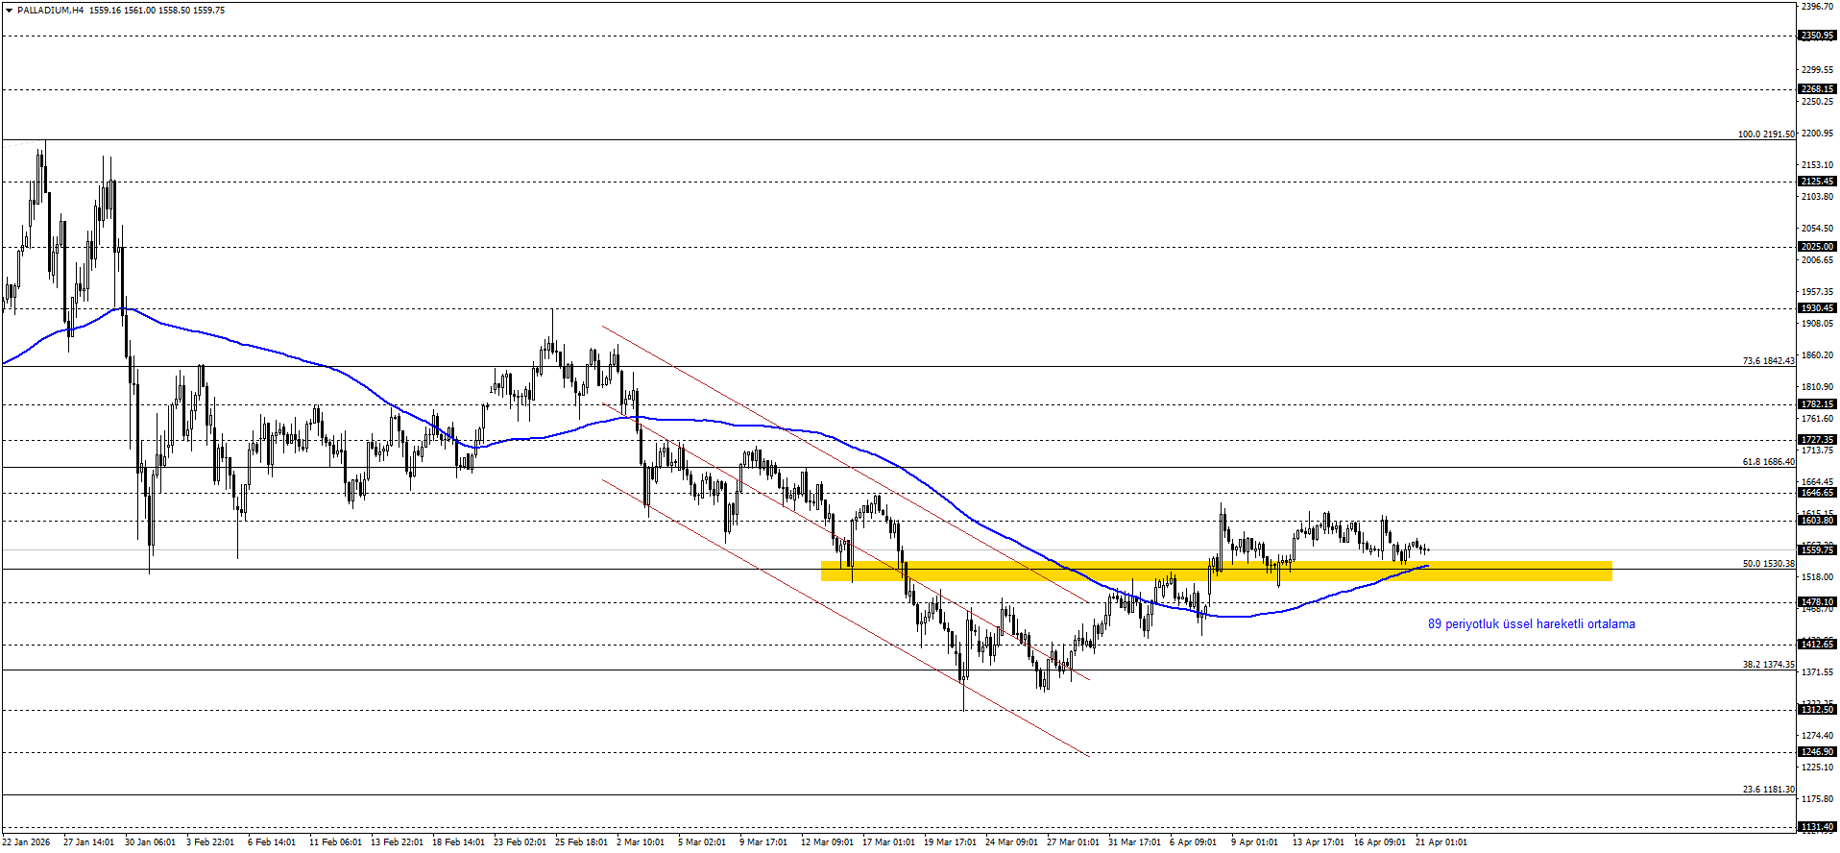Viewport: 1840px width, 853px height.
Task: Click the Fibonacci 50.0 1530.38 label
Action: pos(1768,564)
